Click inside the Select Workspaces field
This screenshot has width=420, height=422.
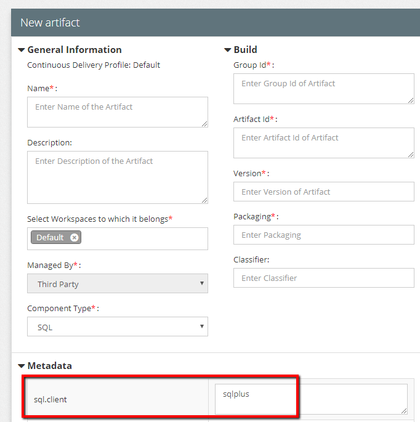coord(142,238)
